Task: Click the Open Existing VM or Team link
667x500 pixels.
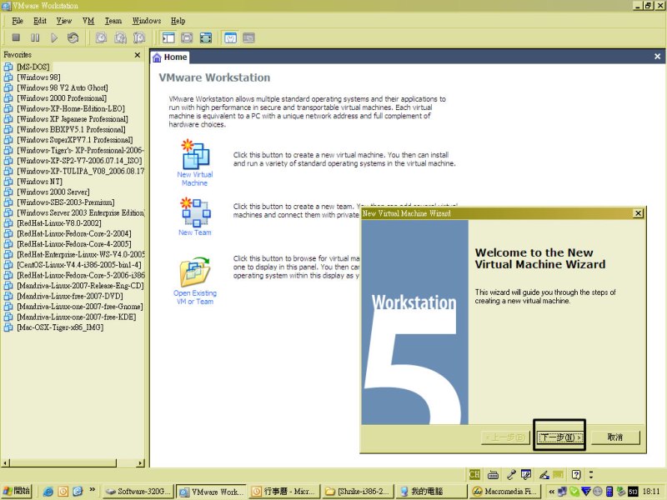Action: tap(195, 297)
